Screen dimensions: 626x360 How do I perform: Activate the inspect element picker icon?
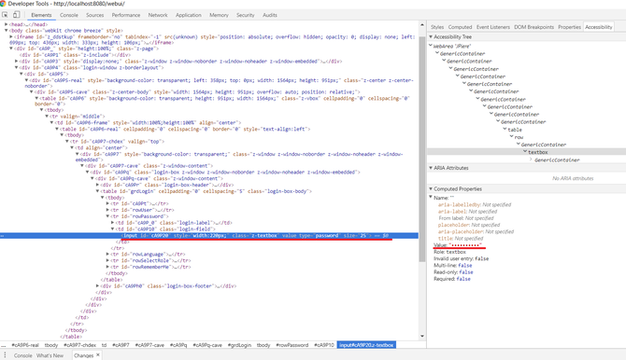pos(5,15)
